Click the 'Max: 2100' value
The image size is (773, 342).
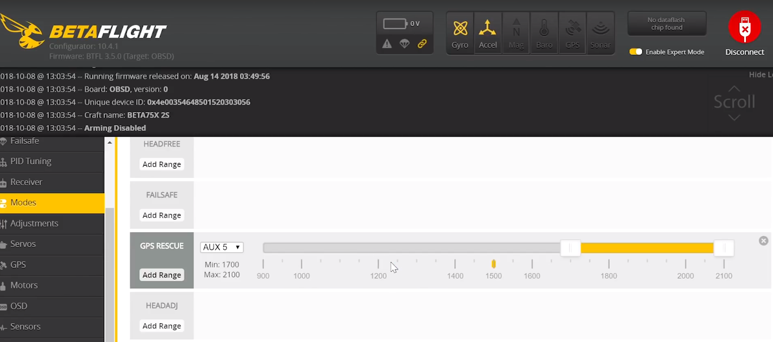[x=222, y=275]
